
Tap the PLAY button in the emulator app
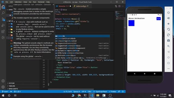(x=159, y=19)
